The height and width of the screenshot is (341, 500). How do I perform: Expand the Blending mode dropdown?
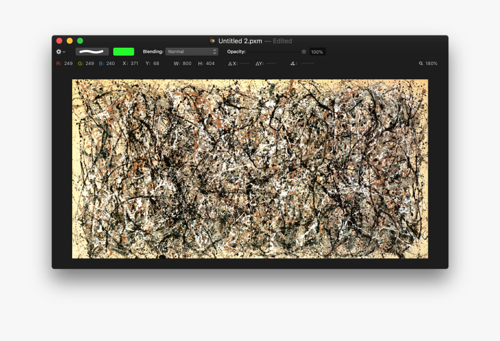coord(192,52)
